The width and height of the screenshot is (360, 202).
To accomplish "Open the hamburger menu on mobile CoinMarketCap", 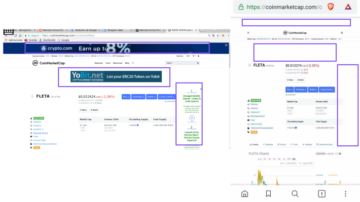I will 248,33.
